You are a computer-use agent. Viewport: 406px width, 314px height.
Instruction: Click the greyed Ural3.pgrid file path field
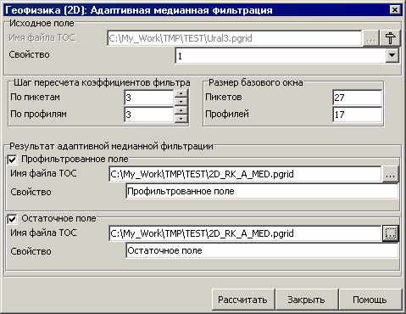tap(234, 38)
